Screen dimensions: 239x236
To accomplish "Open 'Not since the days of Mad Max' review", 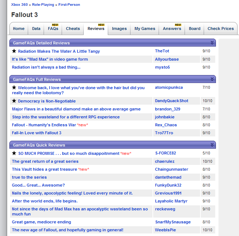I will click(x=80, y=211).
